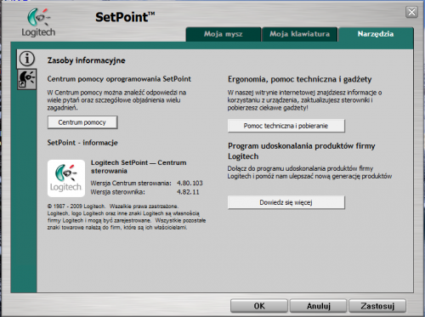Select the Logitech shortcut sidebar icon

point(27,79)
